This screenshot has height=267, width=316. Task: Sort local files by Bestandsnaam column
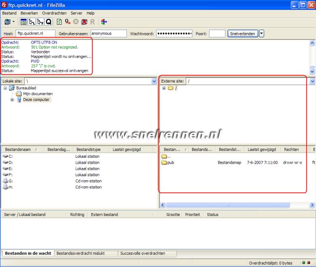pos(22,150)
